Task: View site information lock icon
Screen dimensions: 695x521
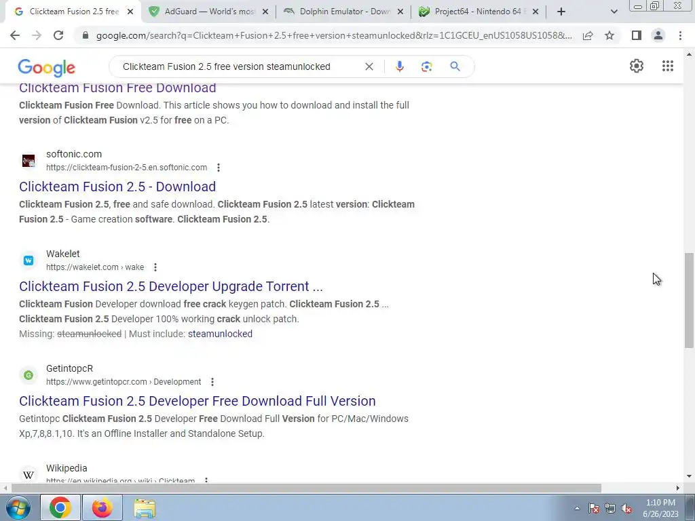Action: [x=86, y=35]
